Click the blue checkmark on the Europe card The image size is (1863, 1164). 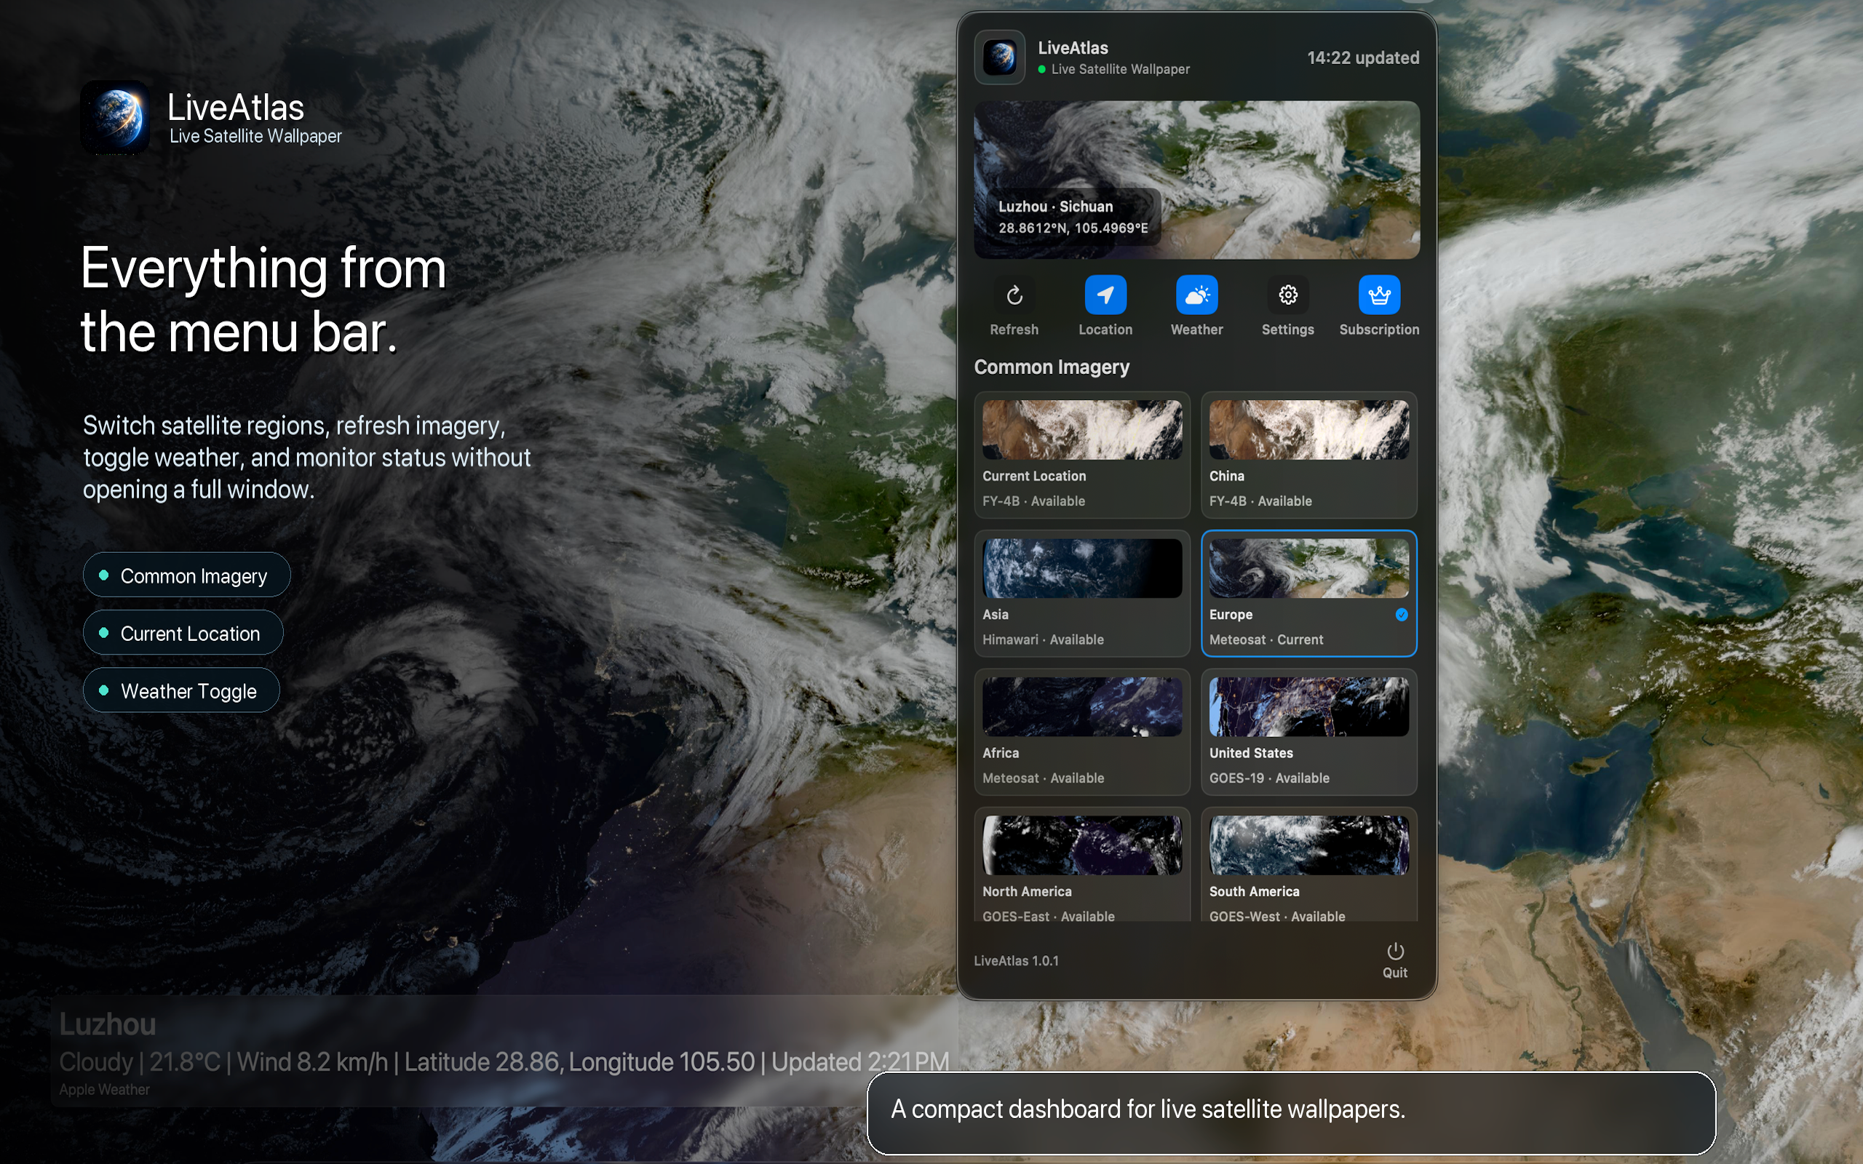tap(1401, 614)
